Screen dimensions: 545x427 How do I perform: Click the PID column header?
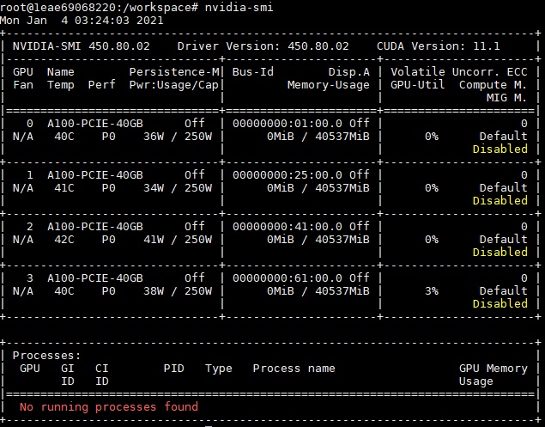173,369
